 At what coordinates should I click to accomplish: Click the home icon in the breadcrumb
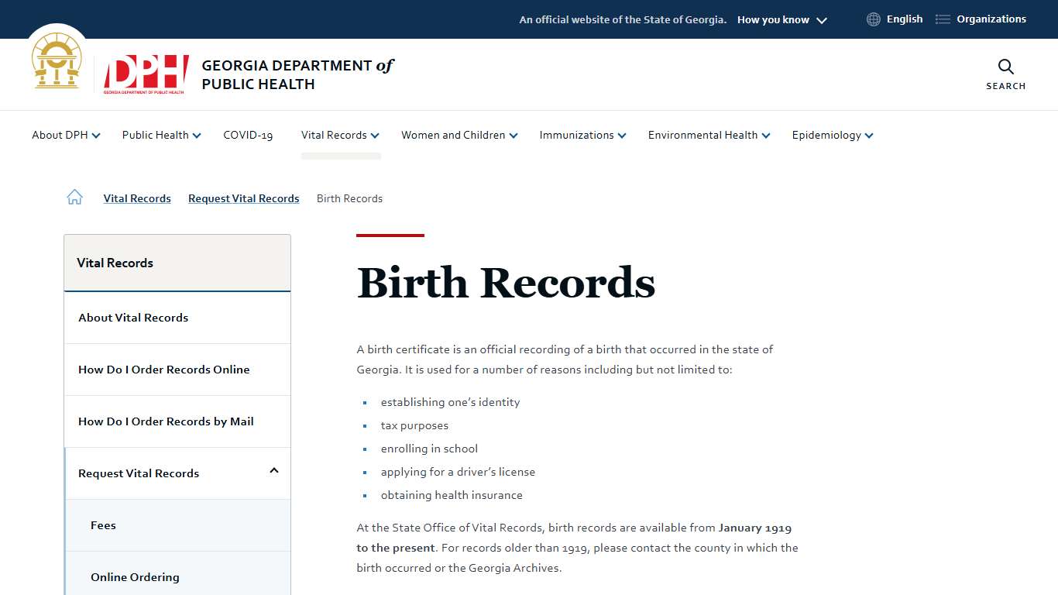point(74,197)
